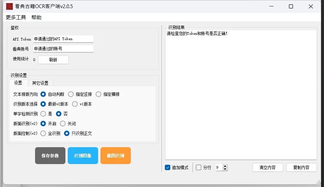
Task: Decrease the 分行 spinner value
Action: click(225, 169)
